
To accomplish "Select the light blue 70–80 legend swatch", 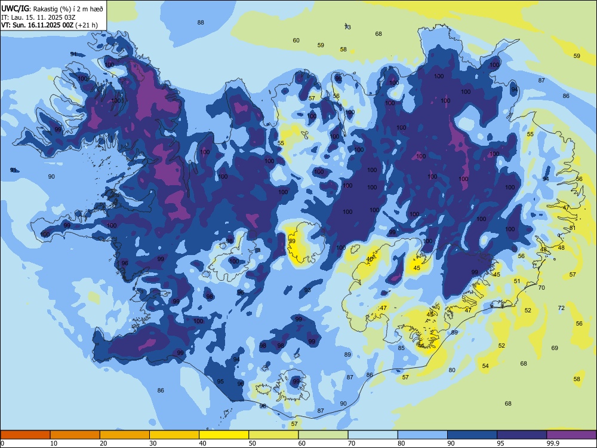I will [373, 435].
